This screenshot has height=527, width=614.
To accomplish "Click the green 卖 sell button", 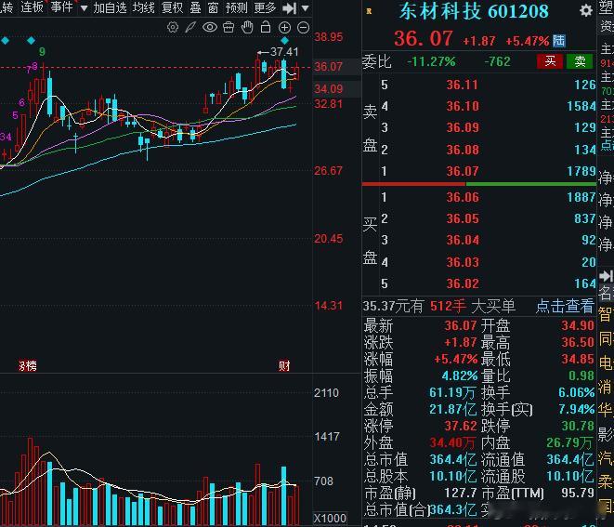I will coord(580,61).
